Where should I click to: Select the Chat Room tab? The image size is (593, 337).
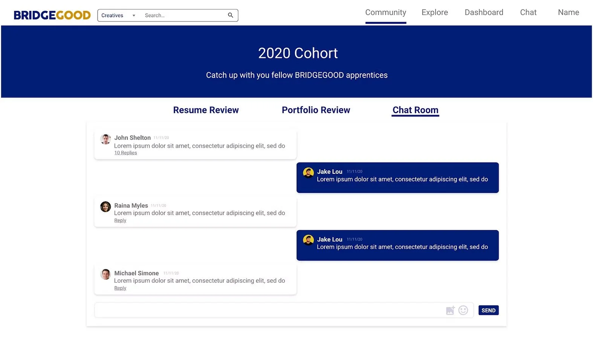415,110
